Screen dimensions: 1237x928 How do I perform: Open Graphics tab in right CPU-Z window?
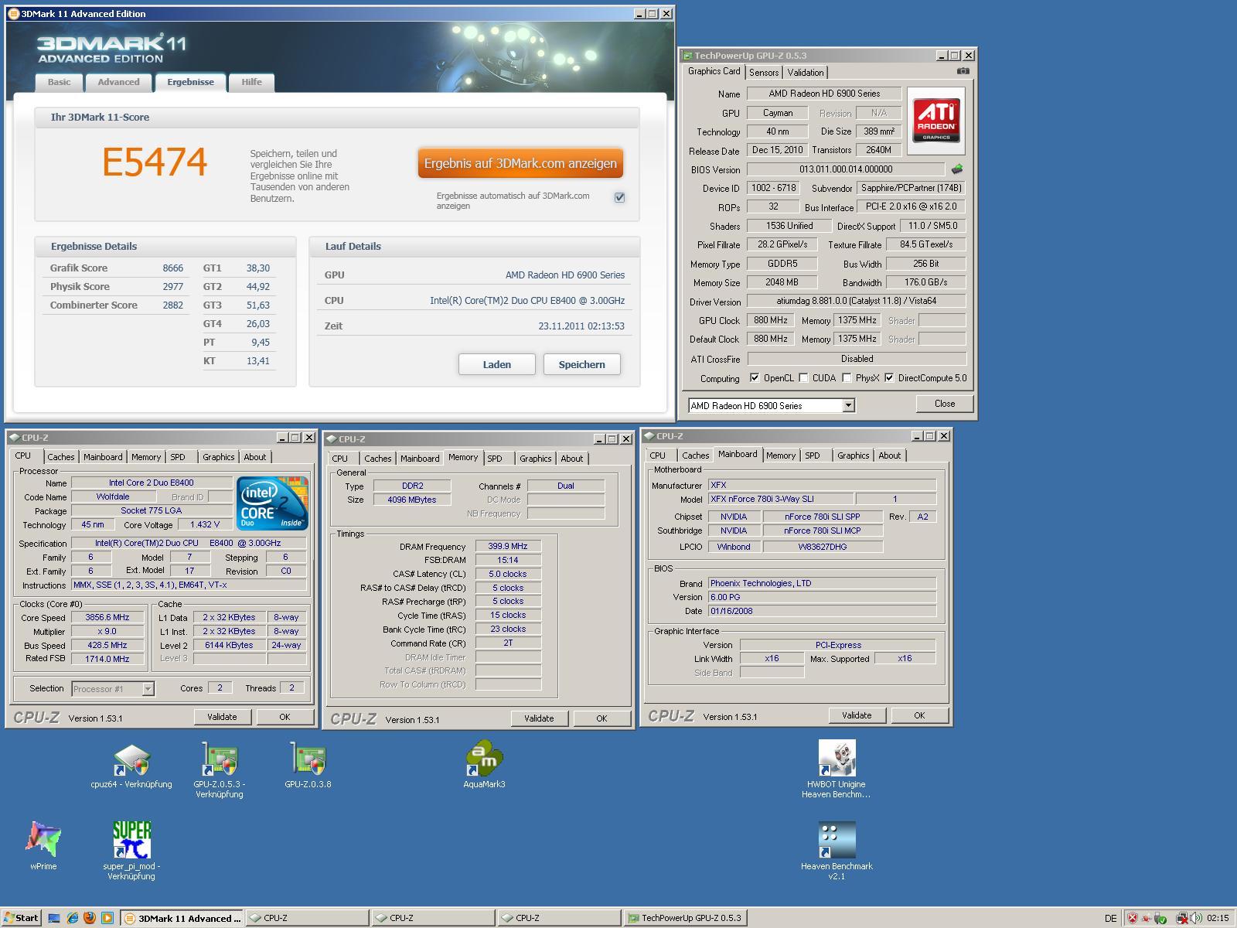[853, 455]
